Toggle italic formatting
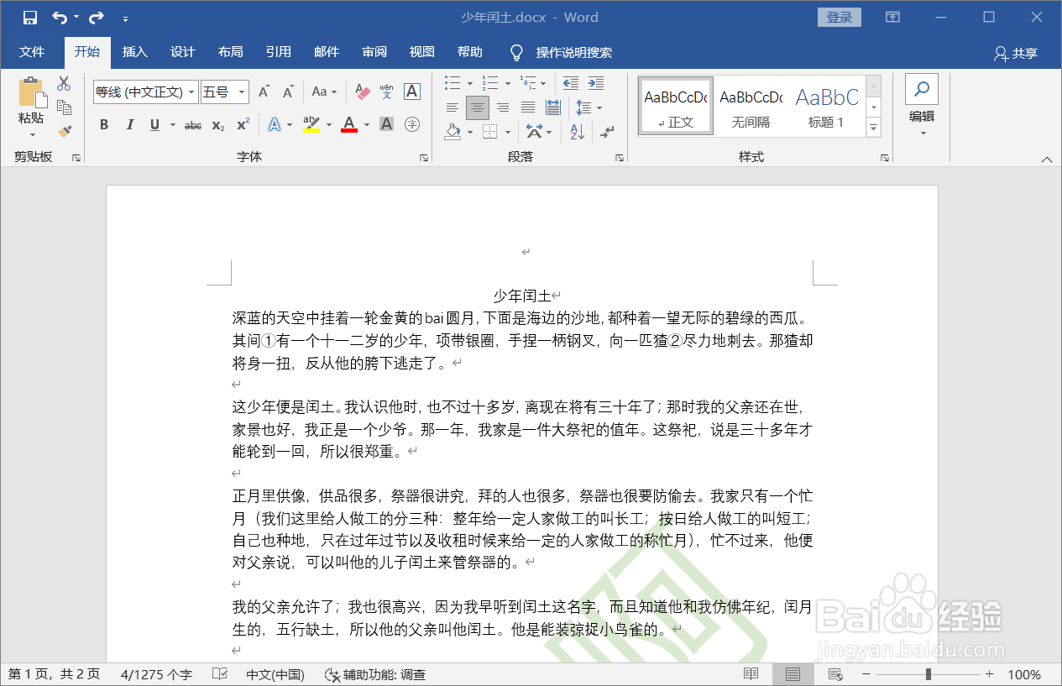1062x686 pixels. [129, 125]
